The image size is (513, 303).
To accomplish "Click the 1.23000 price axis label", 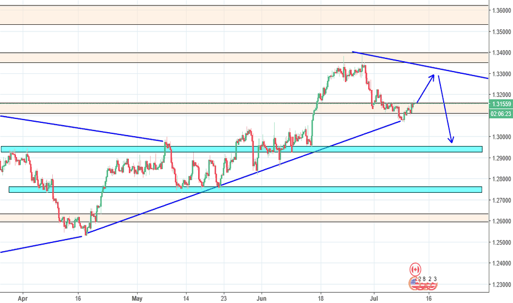I will (x=501, y=285).
